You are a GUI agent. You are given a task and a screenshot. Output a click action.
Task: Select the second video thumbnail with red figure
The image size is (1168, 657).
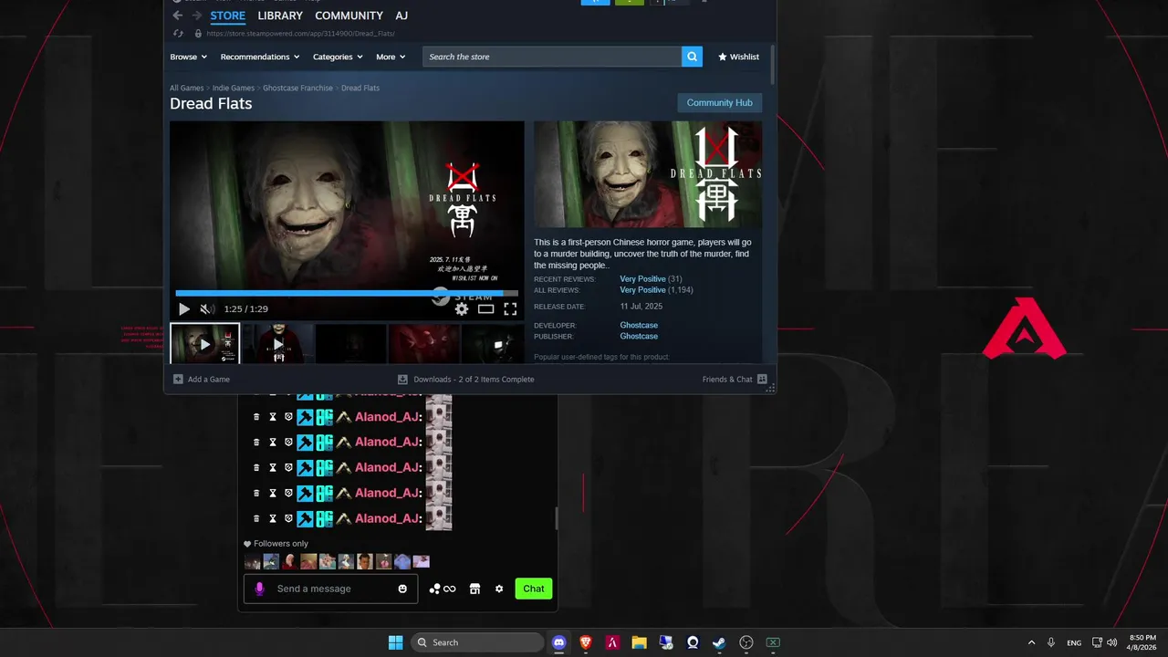278,344
